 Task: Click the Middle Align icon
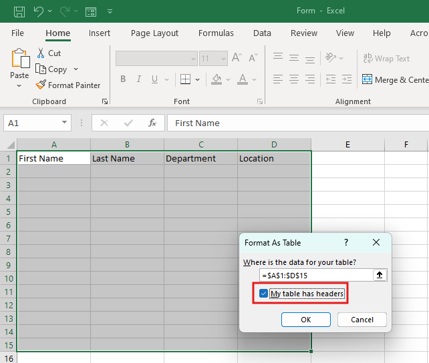click(x=294, y=57)
